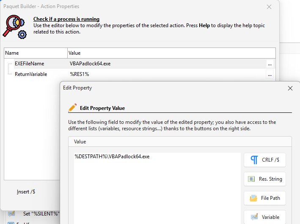Viewport: 300px width, 224px height.
Task: Open the Res. String list button
Action: [x=265, y=179]
